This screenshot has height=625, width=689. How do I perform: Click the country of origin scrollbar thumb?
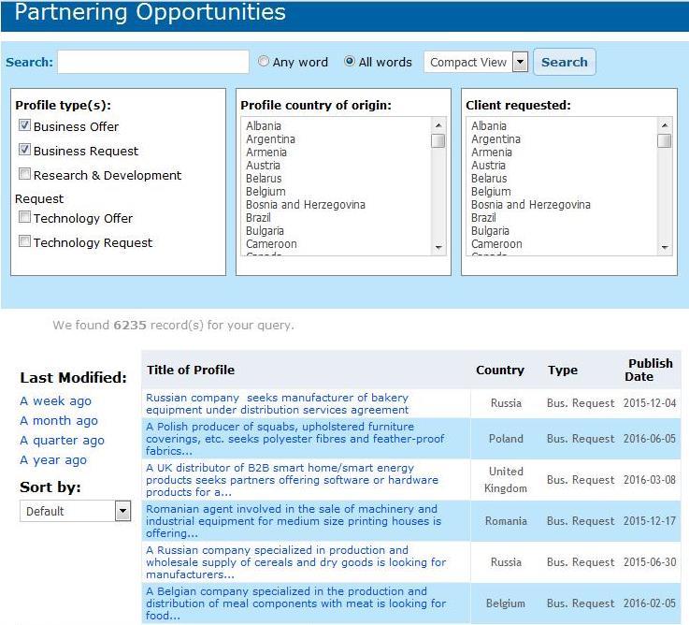point(438,141)
